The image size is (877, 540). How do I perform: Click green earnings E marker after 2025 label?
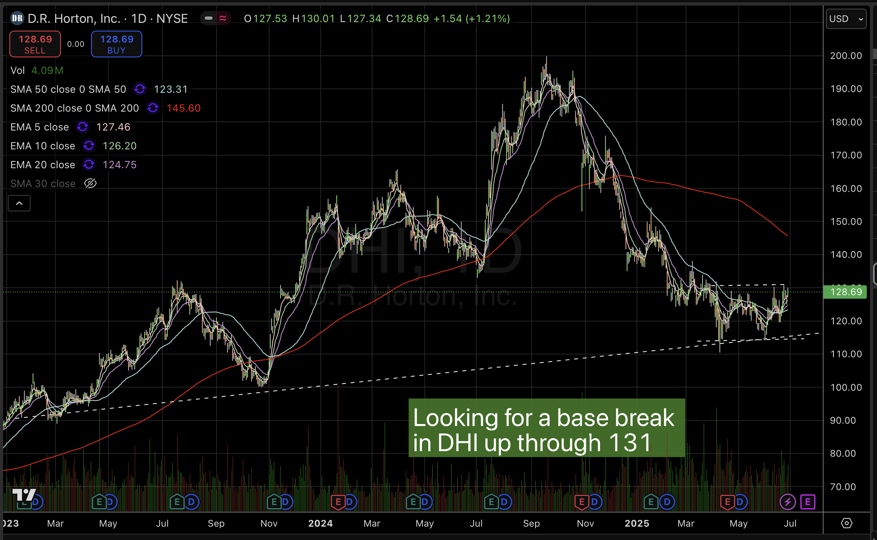click(x=651, y=502)
